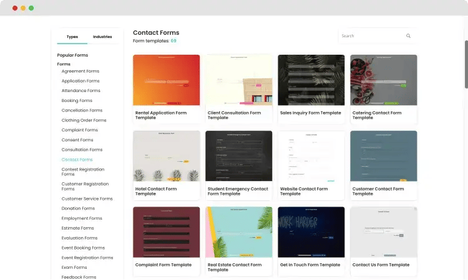The width and height of the screenshot is (468, 280).
Task: Click the green maximize window button
Action: click(31, 8)
